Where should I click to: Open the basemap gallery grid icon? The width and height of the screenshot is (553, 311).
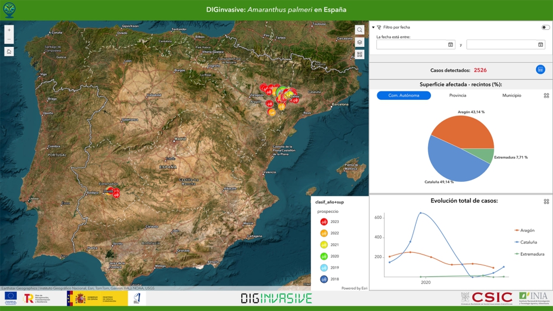(x=360, y=55)
